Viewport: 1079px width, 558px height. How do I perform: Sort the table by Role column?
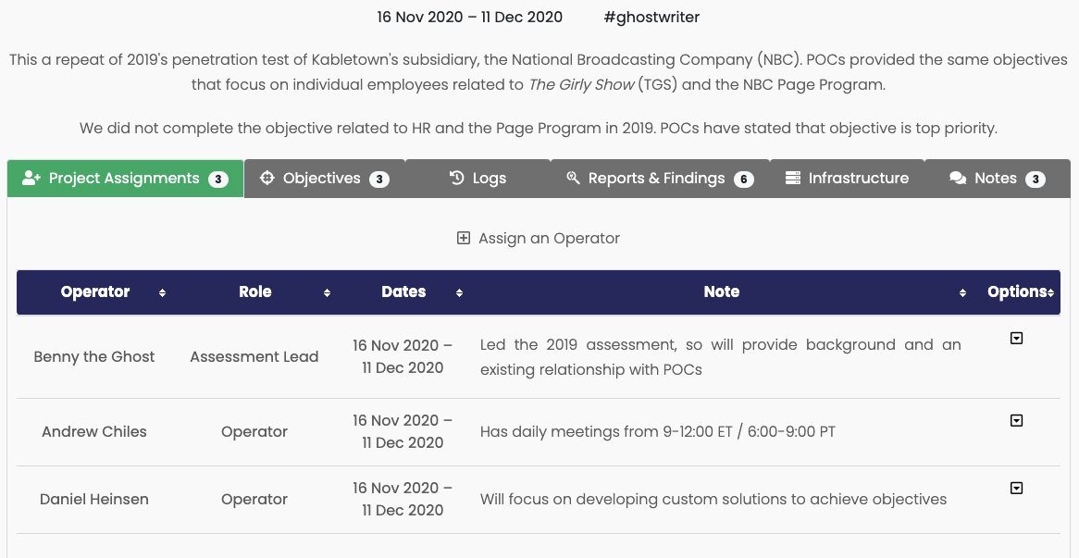coord(255,292)
